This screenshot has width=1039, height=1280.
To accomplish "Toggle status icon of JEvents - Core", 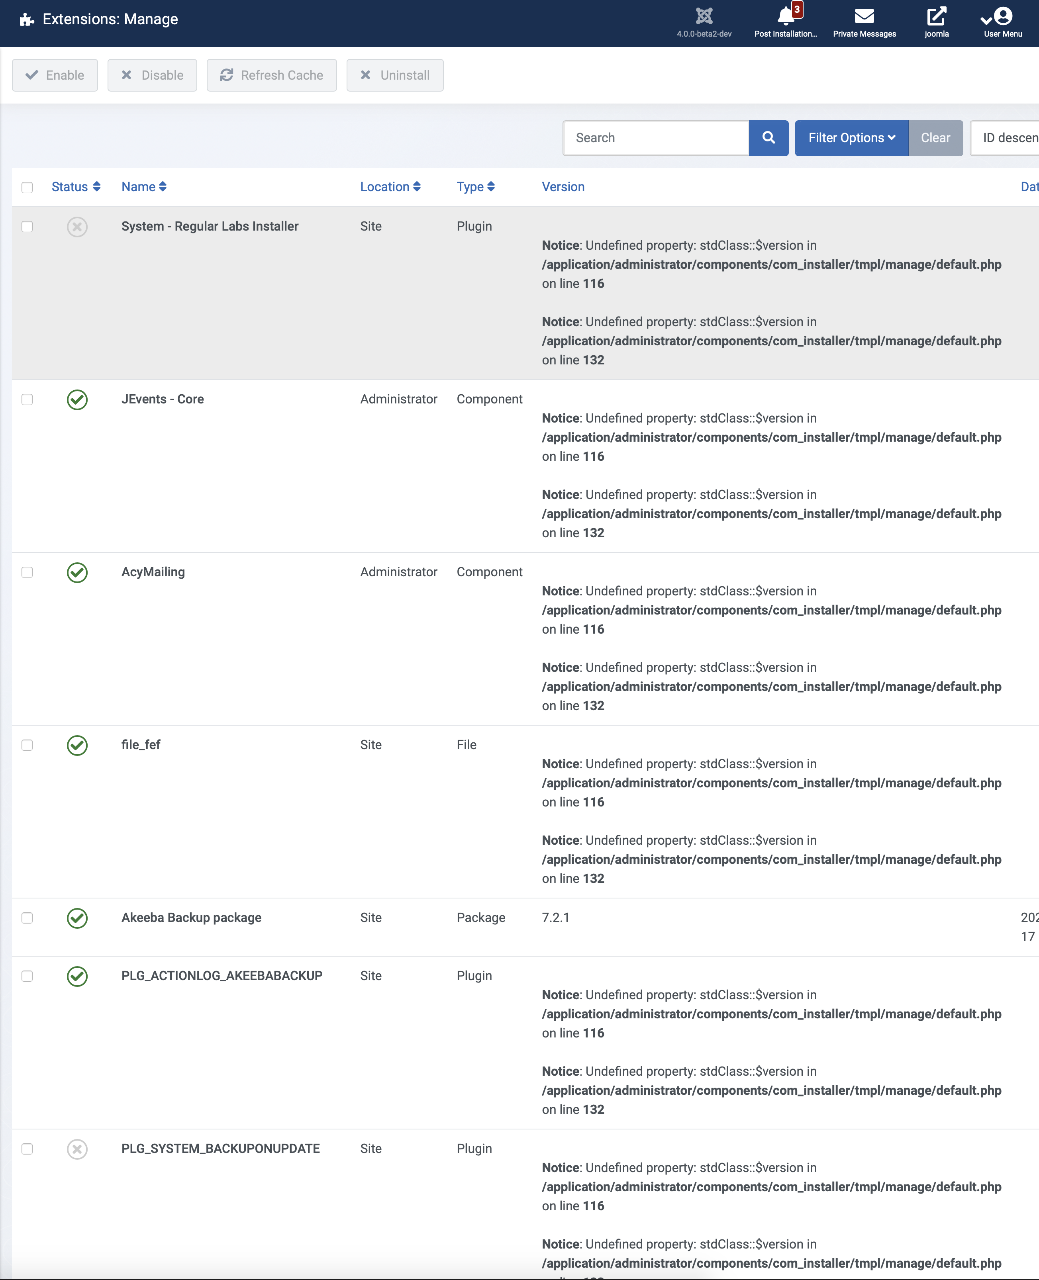I will pyautogui.click(x=77, y=400).
